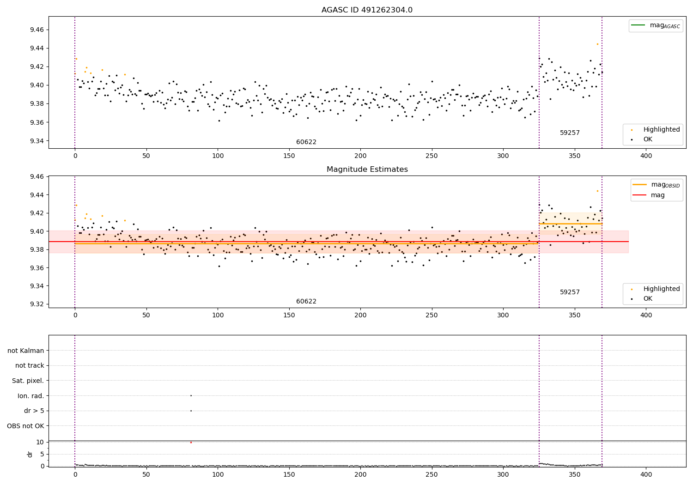693x485 pixels.
Task: Select obsid label 59257 in AGASC ID plot
Action: click(x=570, y=133)
